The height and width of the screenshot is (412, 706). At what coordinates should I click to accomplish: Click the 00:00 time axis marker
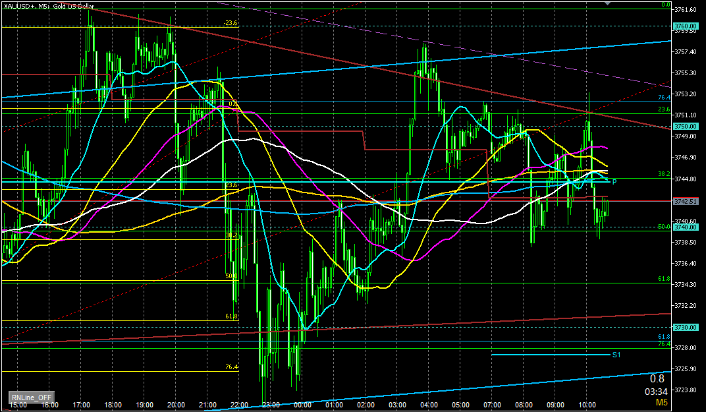302,405
